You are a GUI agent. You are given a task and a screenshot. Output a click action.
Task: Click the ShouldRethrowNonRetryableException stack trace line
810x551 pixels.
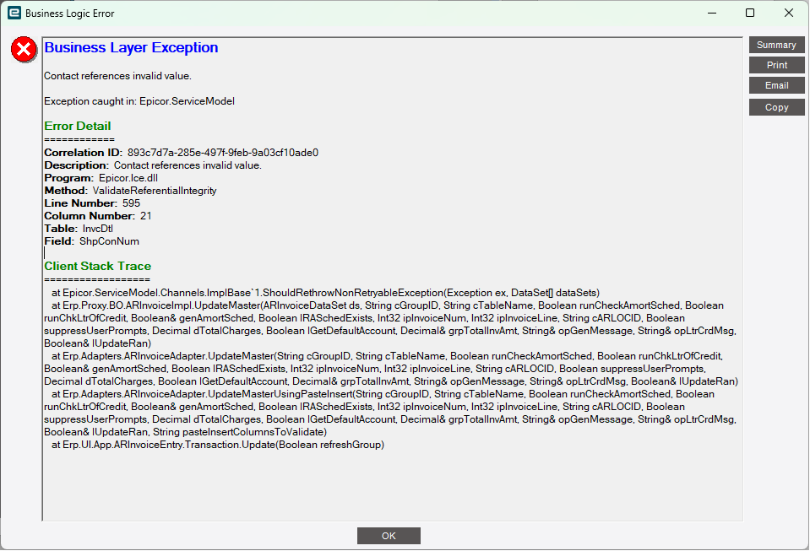(x=325, y=293)
